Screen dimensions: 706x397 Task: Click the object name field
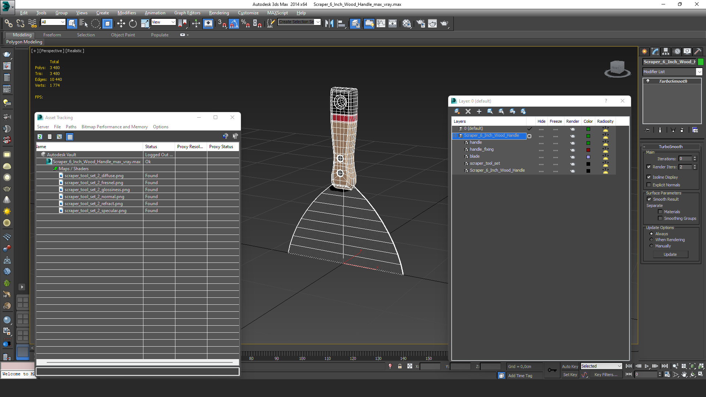pyautogui.click(x=669, y=62)
